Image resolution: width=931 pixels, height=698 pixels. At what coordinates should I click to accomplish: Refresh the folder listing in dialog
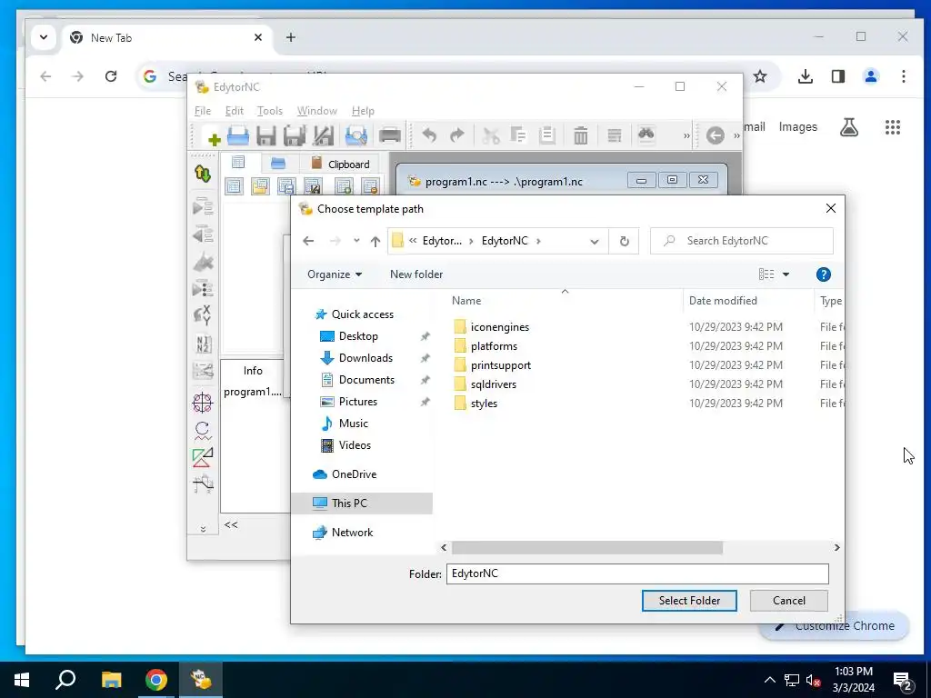tap(624, 241)
